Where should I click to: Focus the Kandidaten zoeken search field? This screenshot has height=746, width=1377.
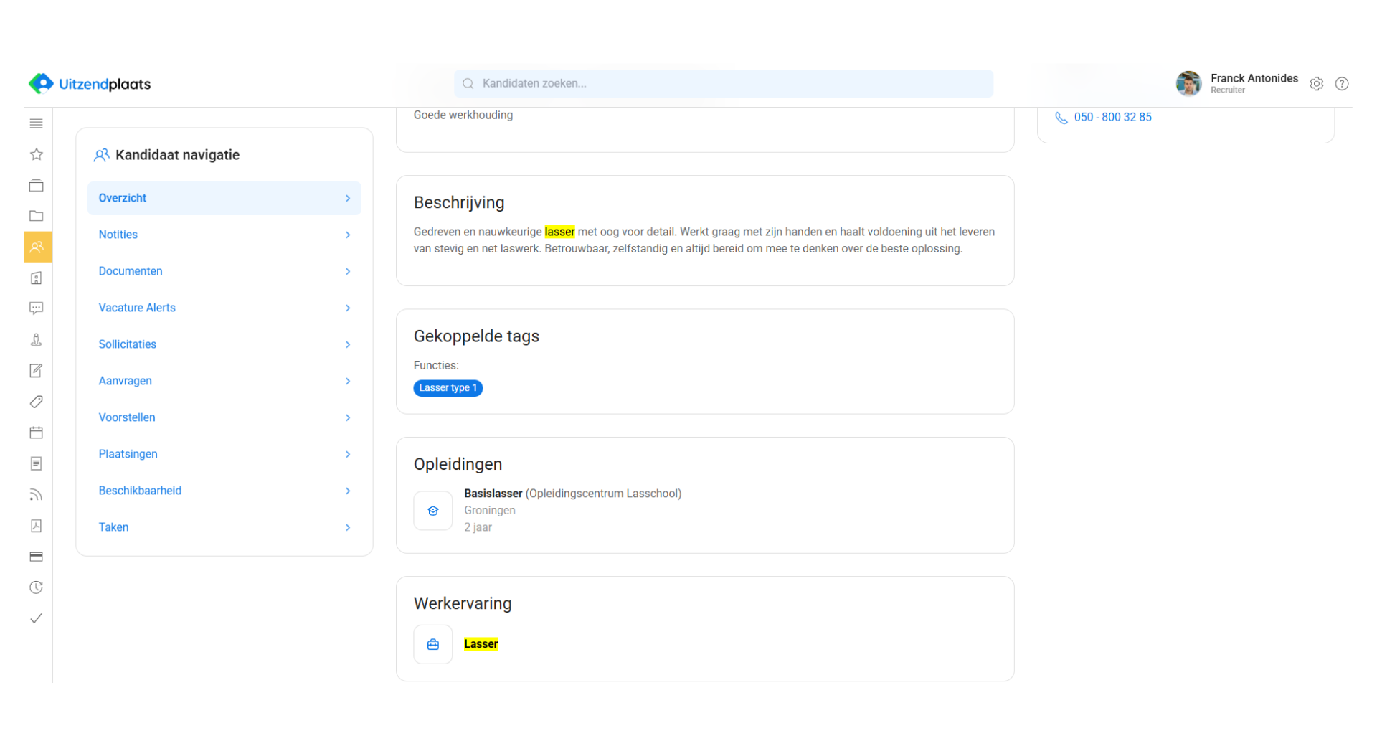(724, 84)
